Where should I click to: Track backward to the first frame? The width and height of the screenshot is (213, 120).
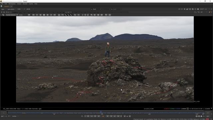tap(33, 15)
